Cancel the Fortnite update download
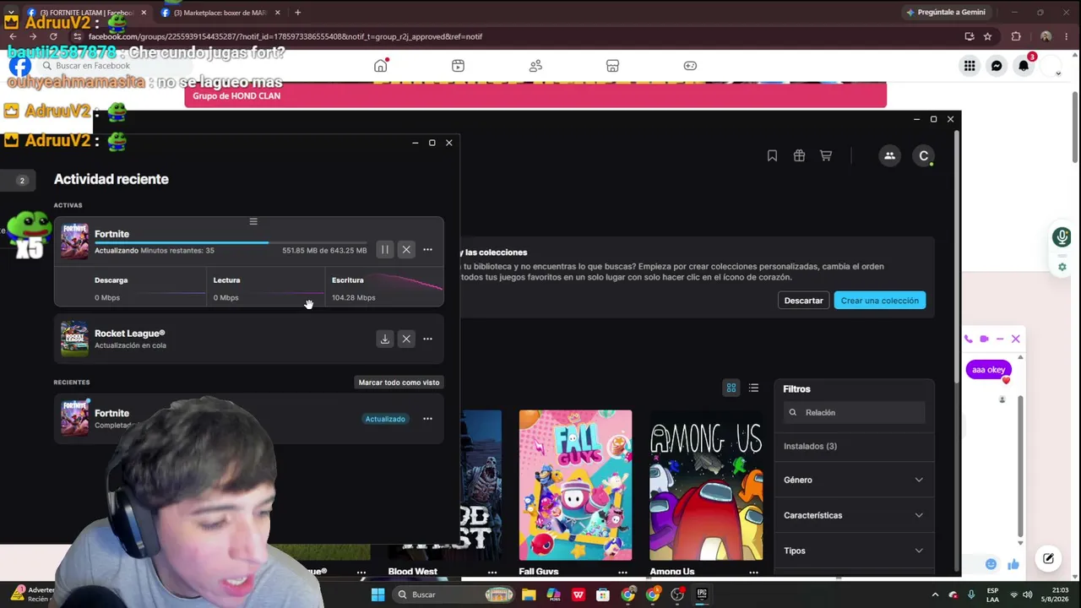 (406, 250)
